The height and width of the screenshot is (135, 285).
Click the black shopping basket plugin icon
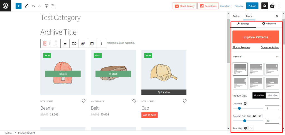click(x=272, y=6)
